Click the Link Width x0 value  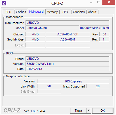pos(49,86)
